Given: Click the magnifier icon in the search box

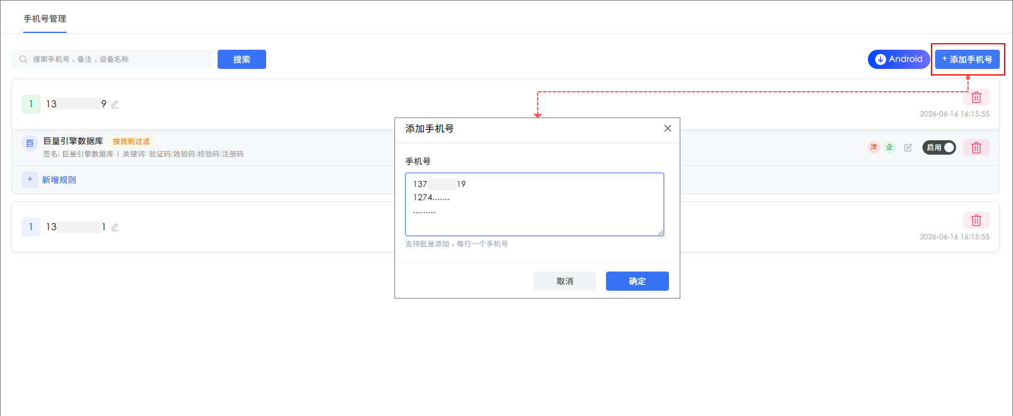Looking at the screenshot, I should coord(23,59).
